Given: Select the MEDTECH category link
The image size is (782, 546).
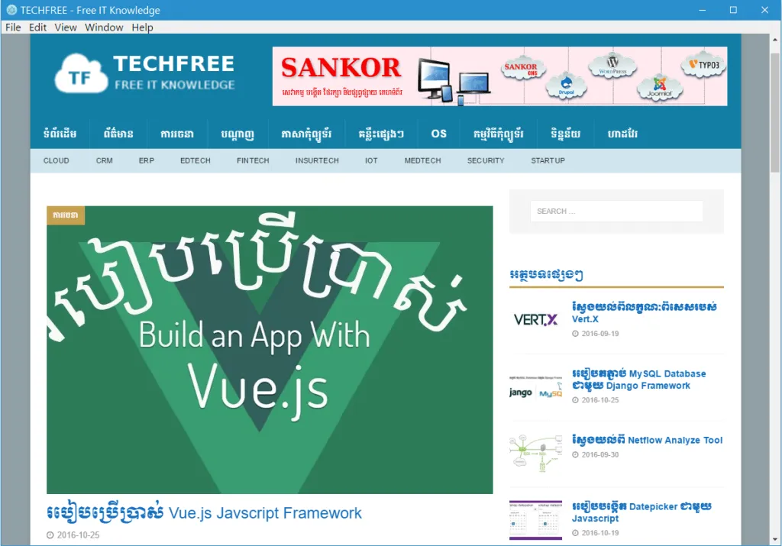Looking at the screenshot, I should coord(422,160).
